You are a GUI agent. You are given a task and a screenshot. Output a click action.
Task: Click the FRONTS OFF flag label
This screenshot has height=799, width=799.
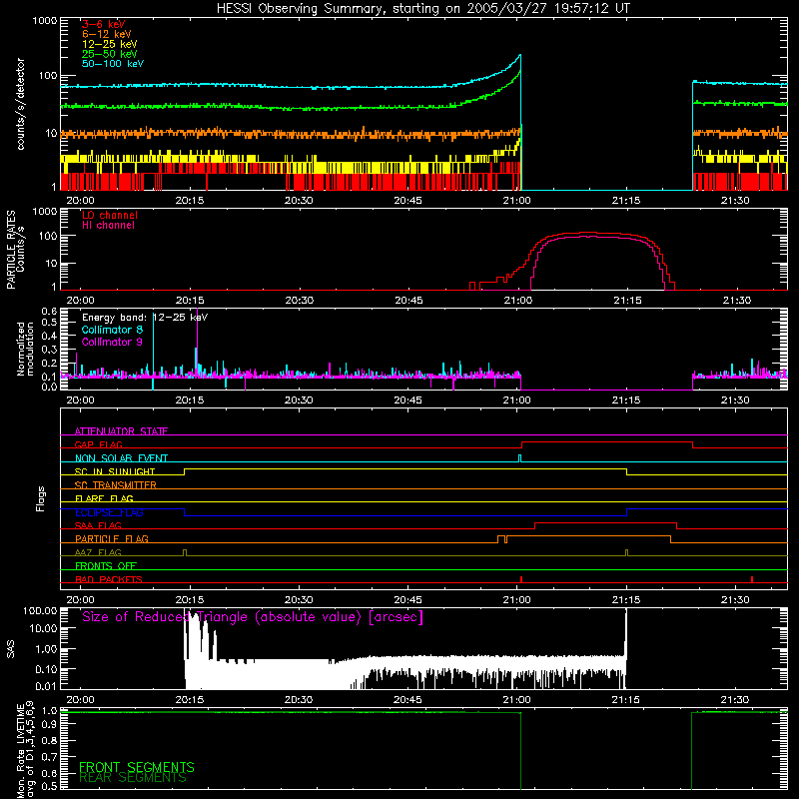106,565
